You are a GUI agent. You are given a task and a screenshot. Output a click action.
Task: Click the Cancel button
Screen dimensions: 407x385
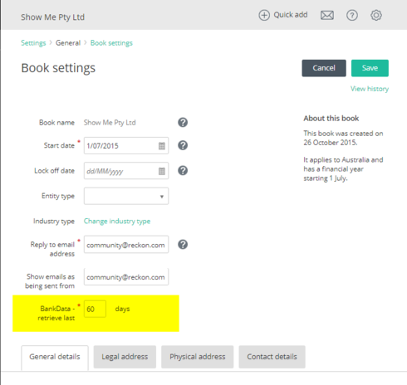click(324, 68)
